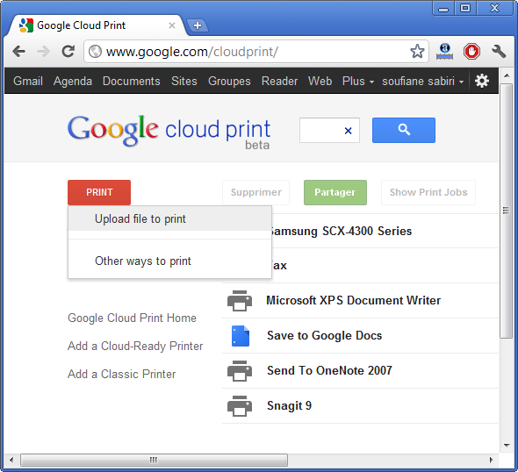Click printer icon next to Snagit 9
Image resolution: width=518 pixels, height=472 pixels.
(240, 406)
